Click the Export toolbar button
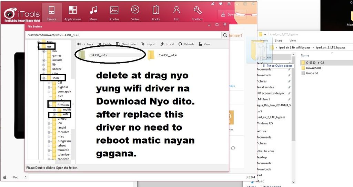 coord(167,44)
